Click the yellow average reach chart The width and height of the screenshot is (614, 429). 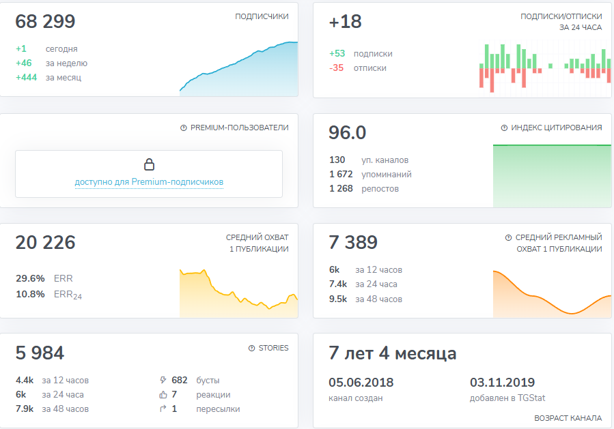coord(238,293)
